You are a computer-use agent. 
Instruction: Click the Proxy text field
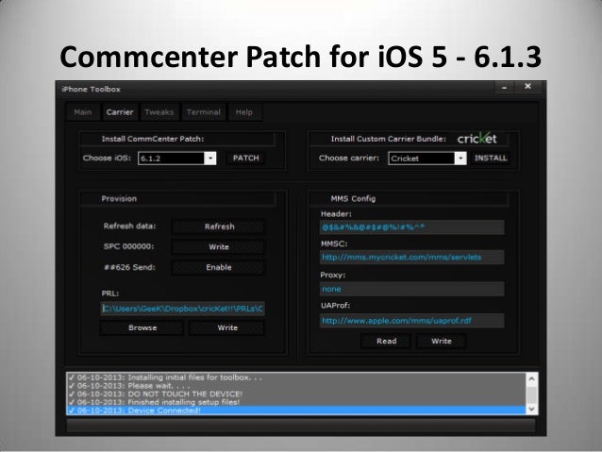pyautogui.click(x=410, y=289)
